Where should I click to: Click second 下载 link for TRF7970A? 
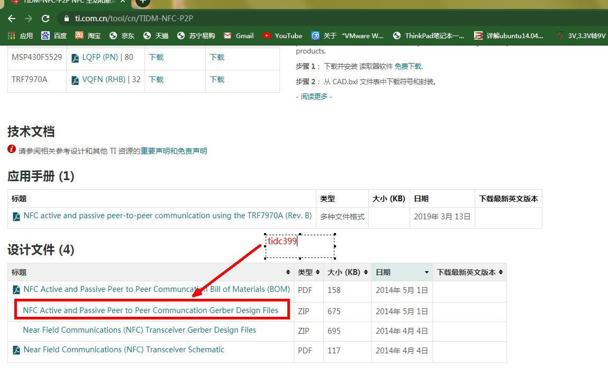pyautogui.click(x=217, y=79)
